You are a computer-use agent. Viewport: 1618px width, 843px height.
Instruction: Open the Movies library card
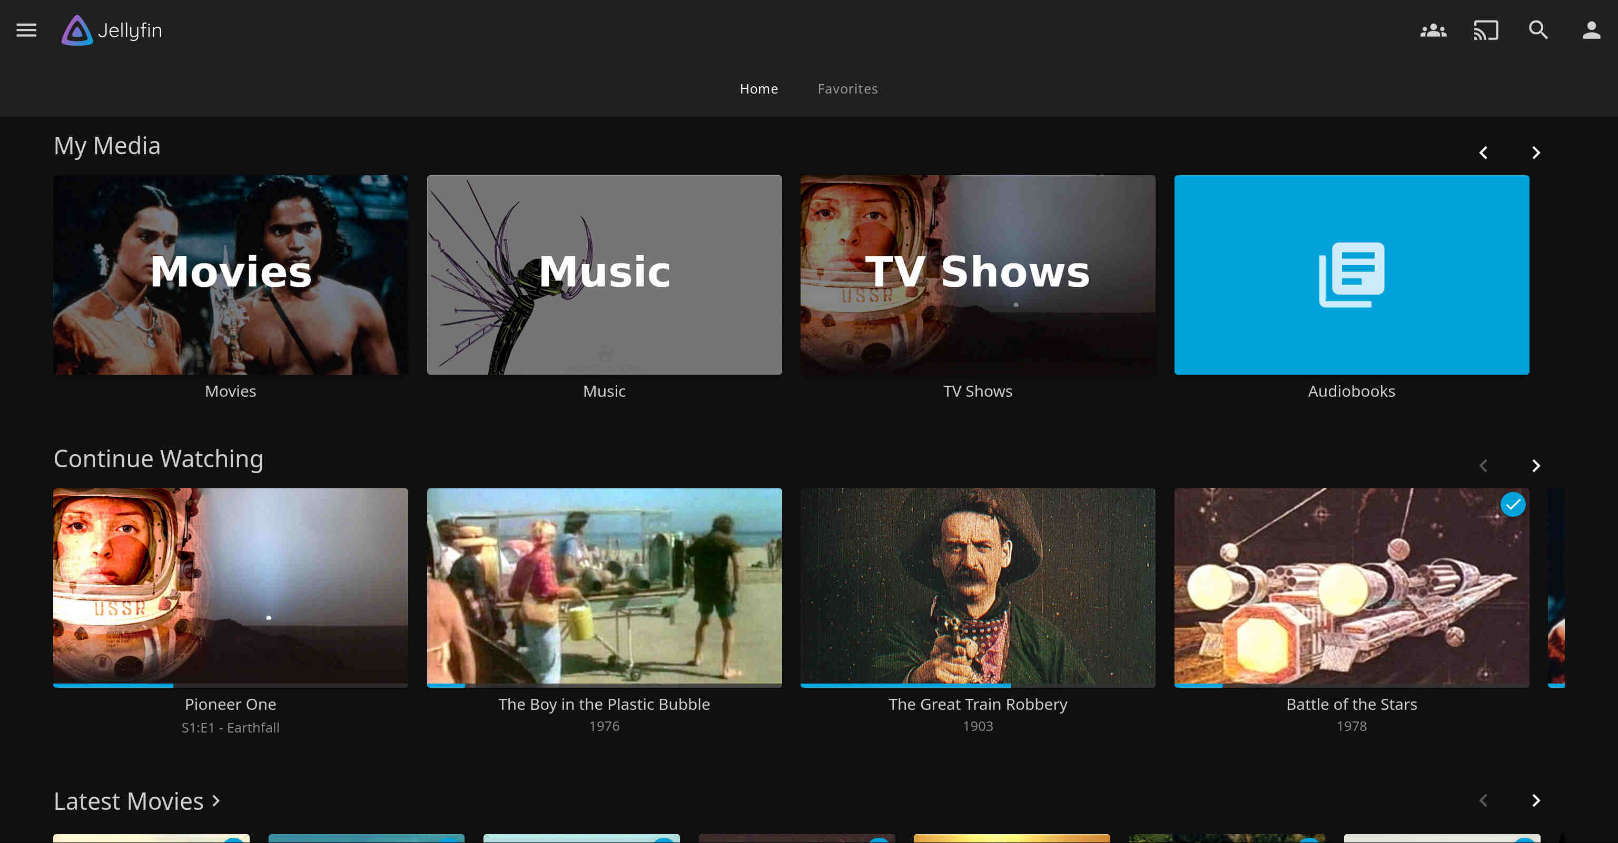click(230, 275)
